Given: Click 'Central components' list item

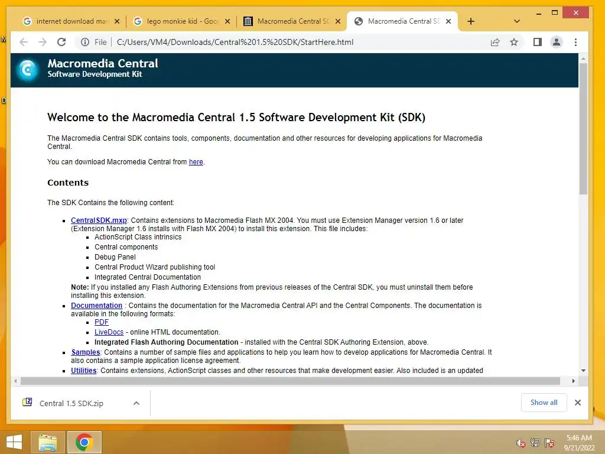Looking at the screenshot, I should point(126,247).
